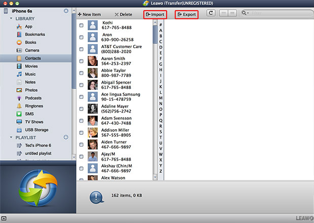Tick the Abigail Spencer contact checkbox
Viewport: 314px width, 223px height.
point(82,86)
